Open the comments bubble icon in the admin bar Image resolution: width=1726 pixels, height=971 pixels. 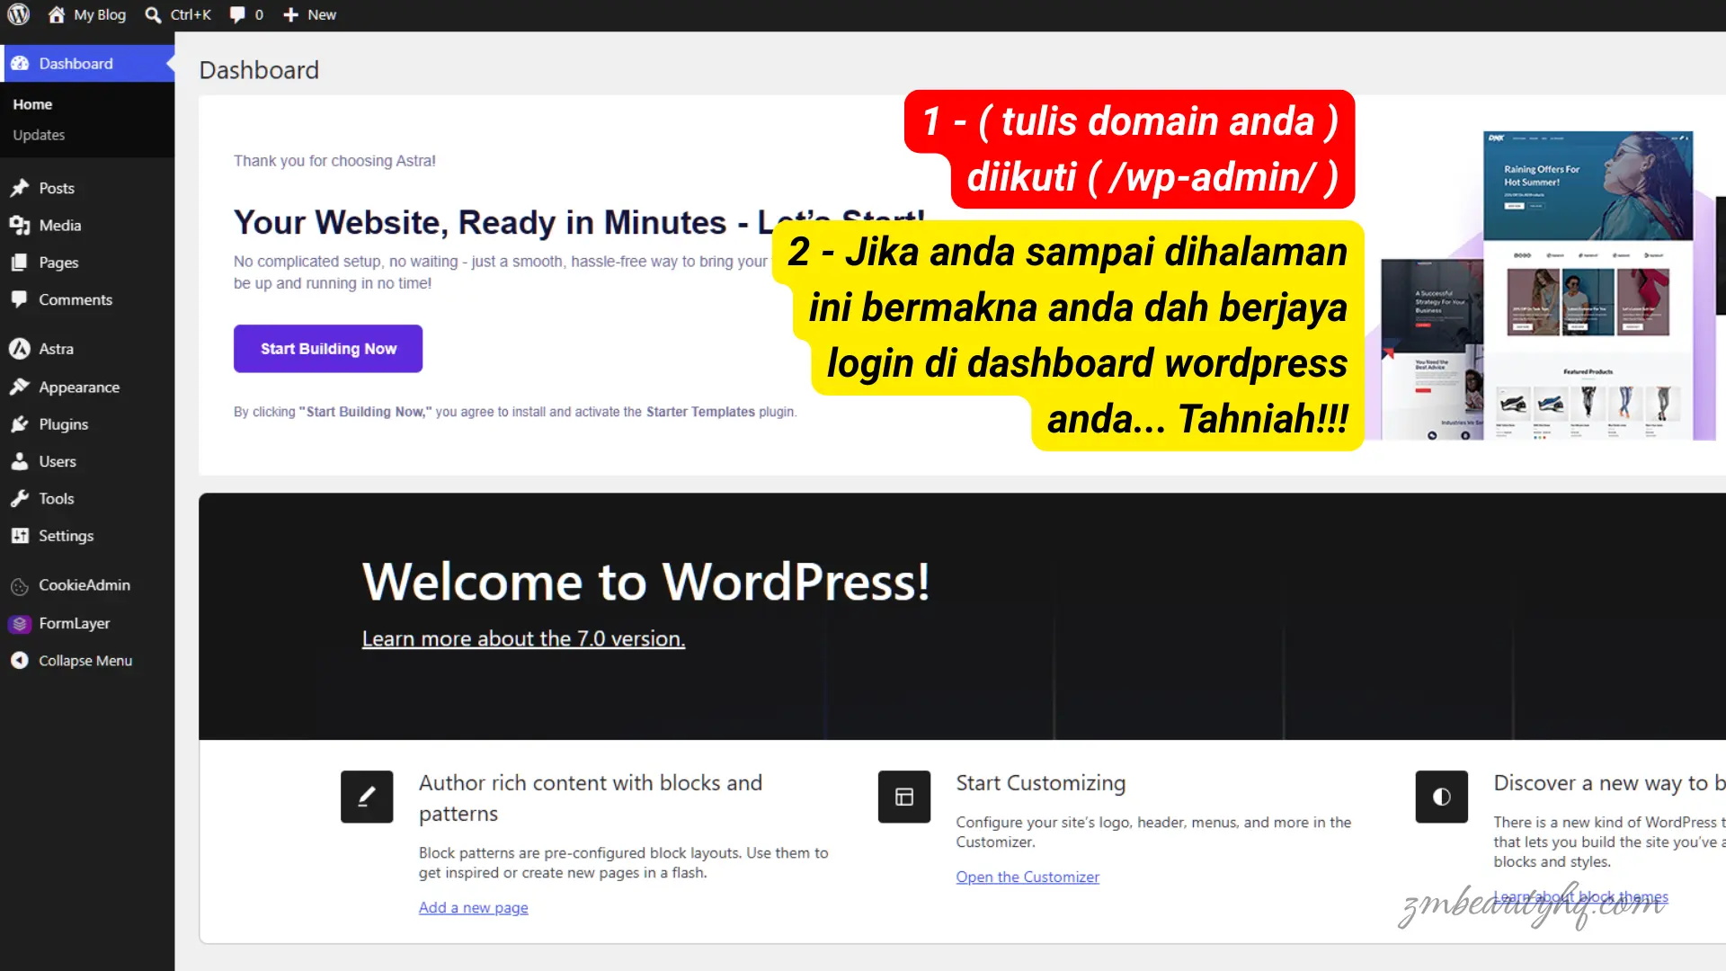(x=237, y=14)
